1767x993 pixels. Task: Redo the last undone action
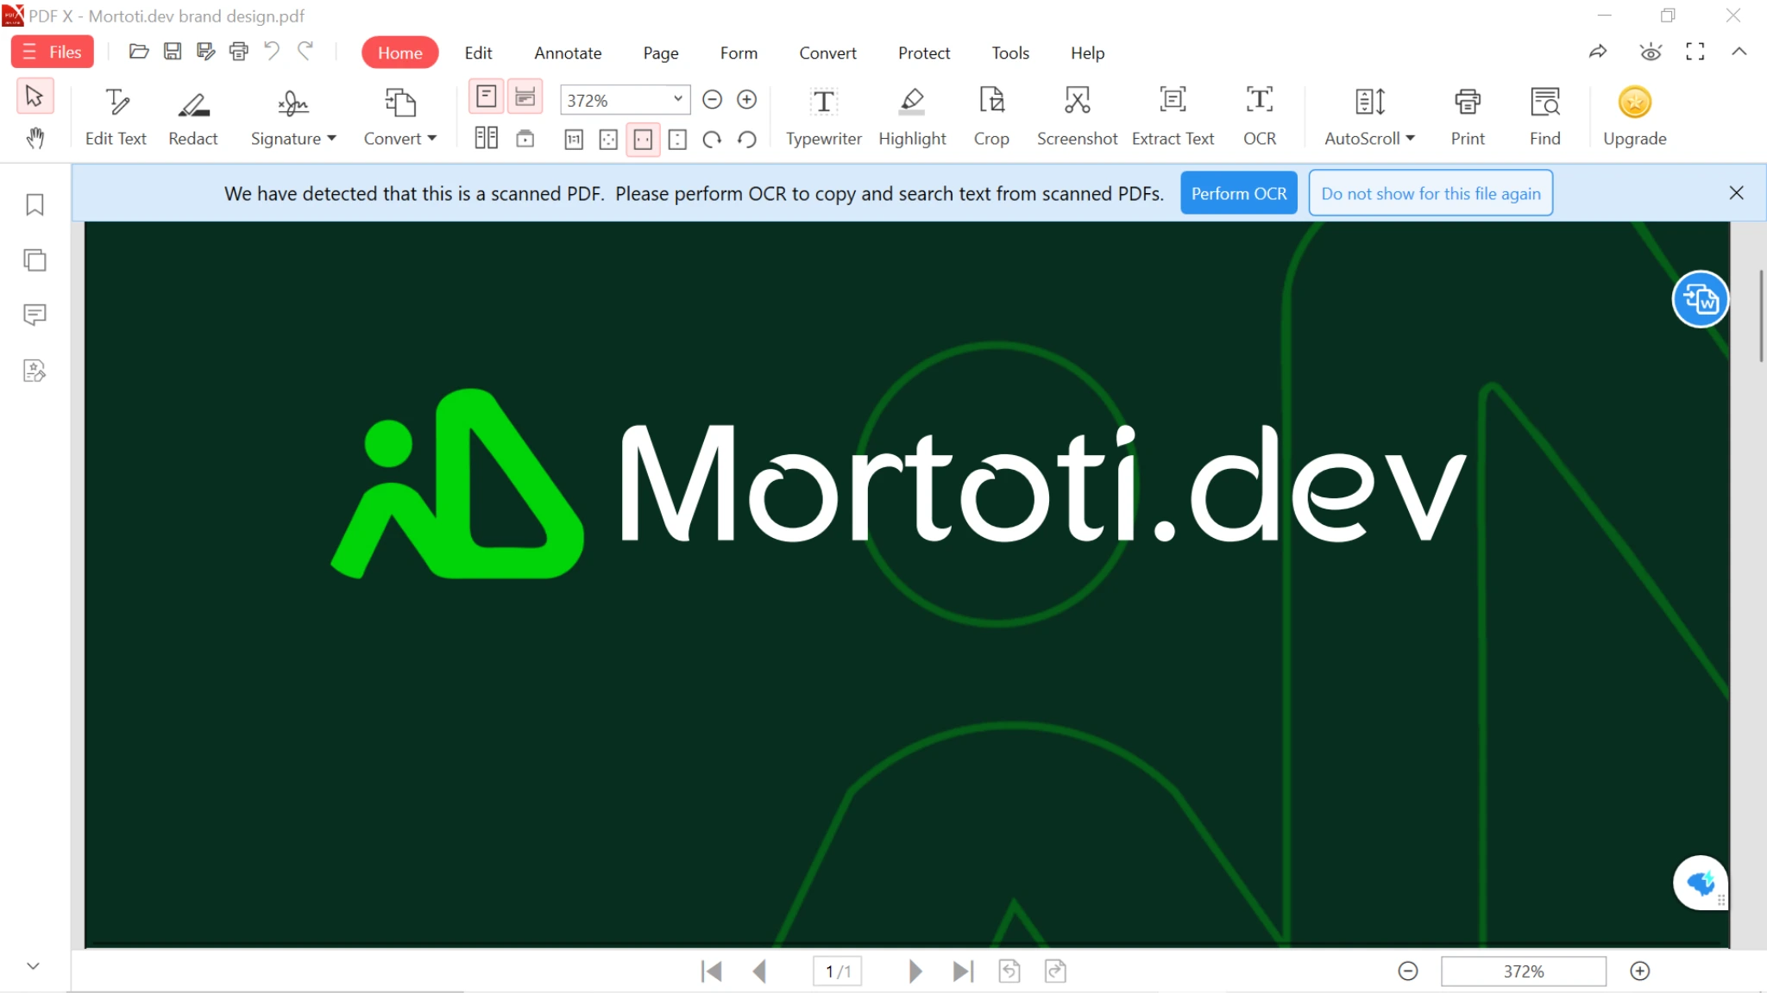305,52
